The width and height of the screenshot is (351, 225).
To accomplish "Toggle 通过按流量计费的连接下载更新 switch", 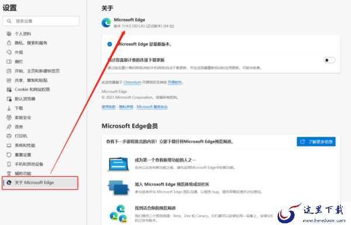I will pos(329,60).
